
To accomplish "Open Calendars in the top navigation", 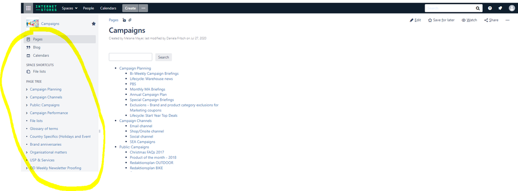I will pos(108,8).
